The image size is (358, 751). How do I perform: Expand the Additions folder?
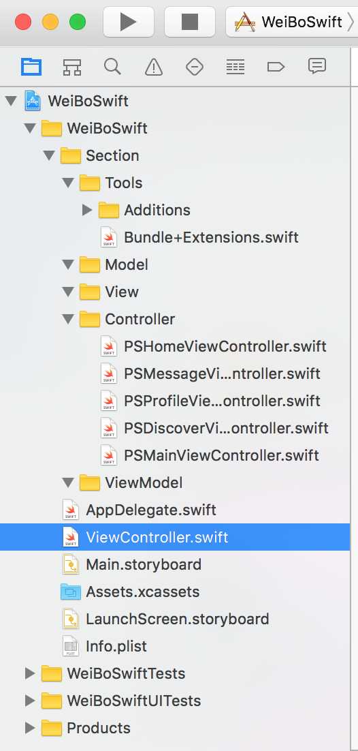[x=87, y=210]
